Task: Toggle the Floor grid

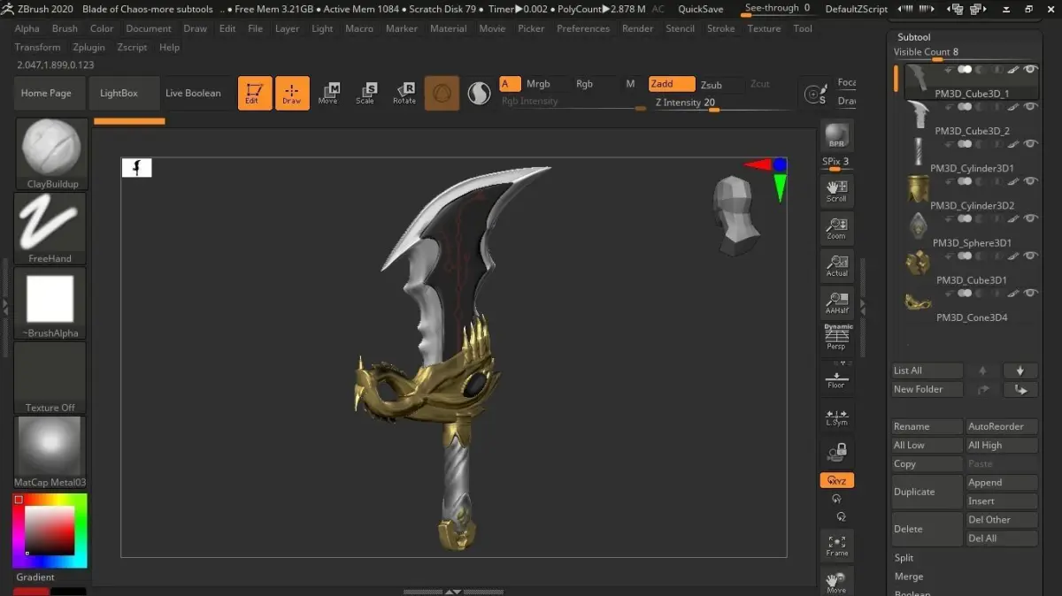Action: point(836,376)
